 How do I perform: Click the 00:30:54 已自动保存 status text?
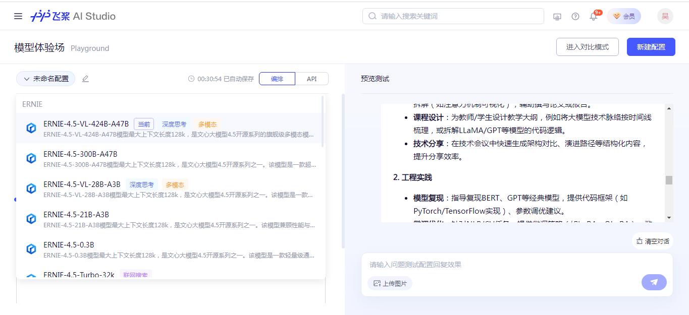pyautogui.click(x=226, y=79)
